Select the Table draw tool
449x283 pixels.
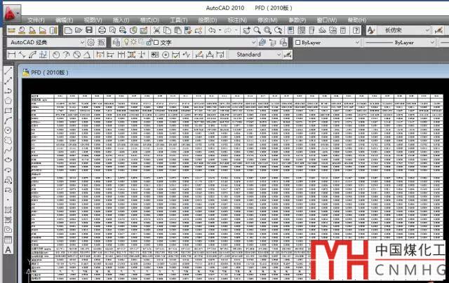point(8,240)
